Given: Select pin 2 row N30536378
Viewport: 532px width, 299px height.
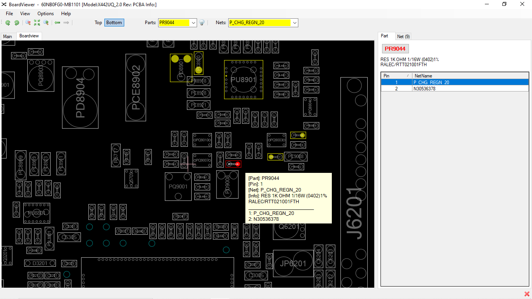Looking at the screenshot, I should 424,88.
